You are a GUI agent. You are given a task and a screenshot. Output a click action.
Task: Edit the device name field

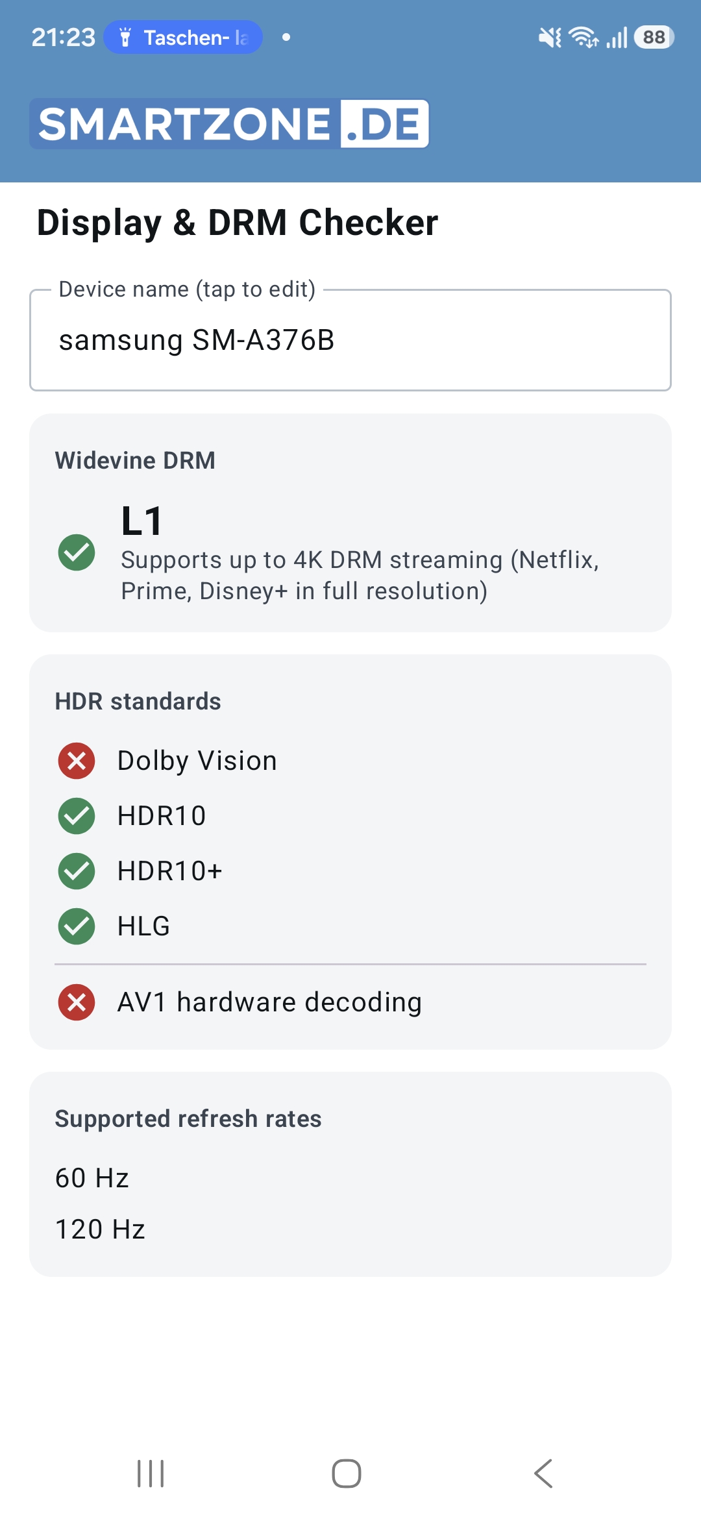pyautogui.click(x=350, y=340)
